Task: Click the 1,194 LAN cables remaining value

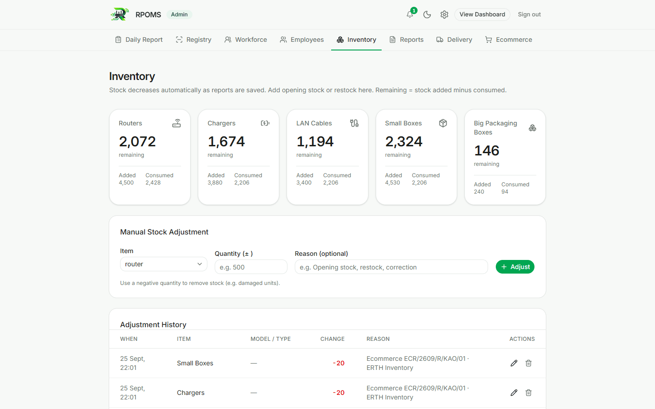Action: (315, 141)
